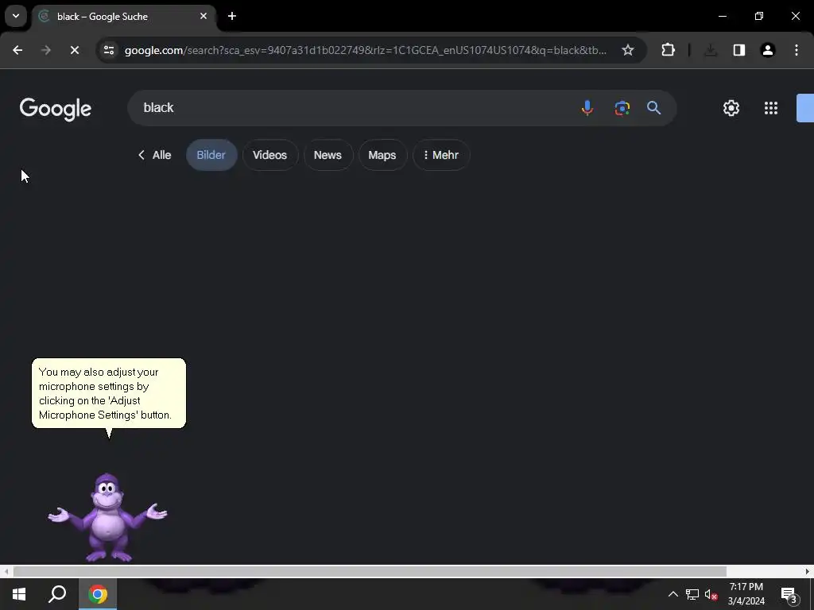Open the clock showing 7:17 PM
The image size is (814, 610).
coord(746,594)
